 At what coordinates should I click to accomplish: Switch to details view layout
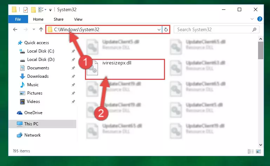pyautogui.click(x=251, y=151)
